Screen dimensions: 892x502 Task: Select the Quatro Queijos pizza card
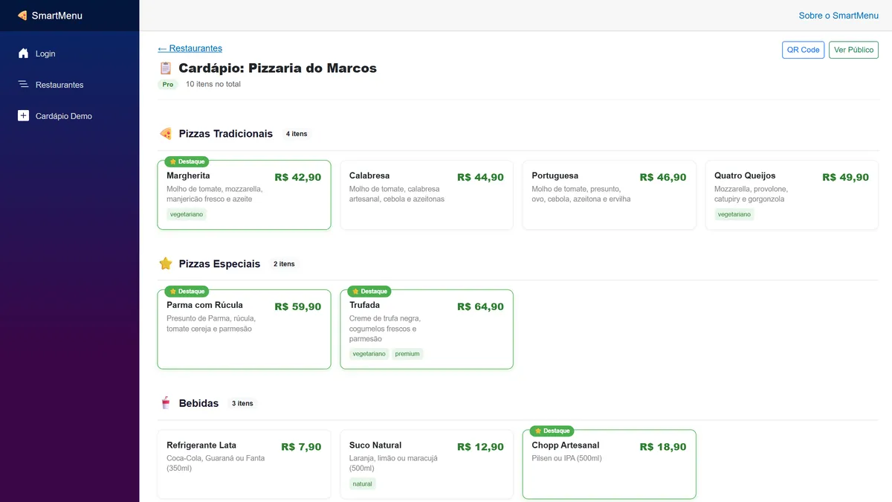(x=792, y=195)
